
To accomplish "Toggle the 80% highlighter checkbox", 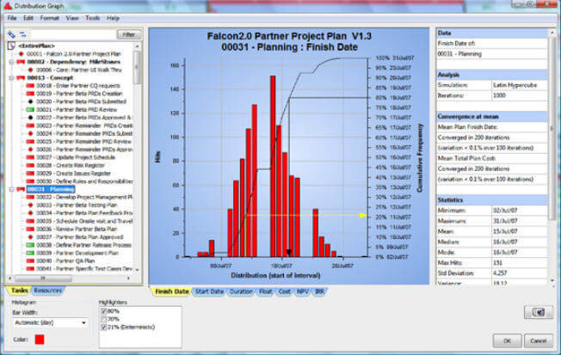I will [102, 310].
